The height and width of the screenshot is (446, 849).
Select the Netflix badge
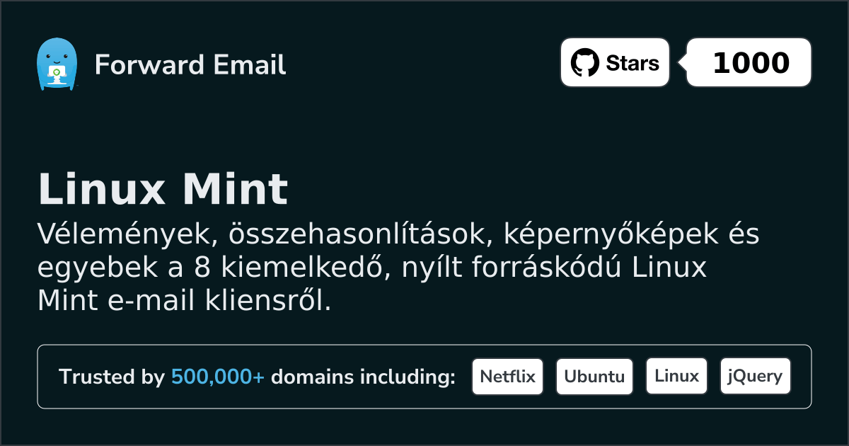click(507, 377)
